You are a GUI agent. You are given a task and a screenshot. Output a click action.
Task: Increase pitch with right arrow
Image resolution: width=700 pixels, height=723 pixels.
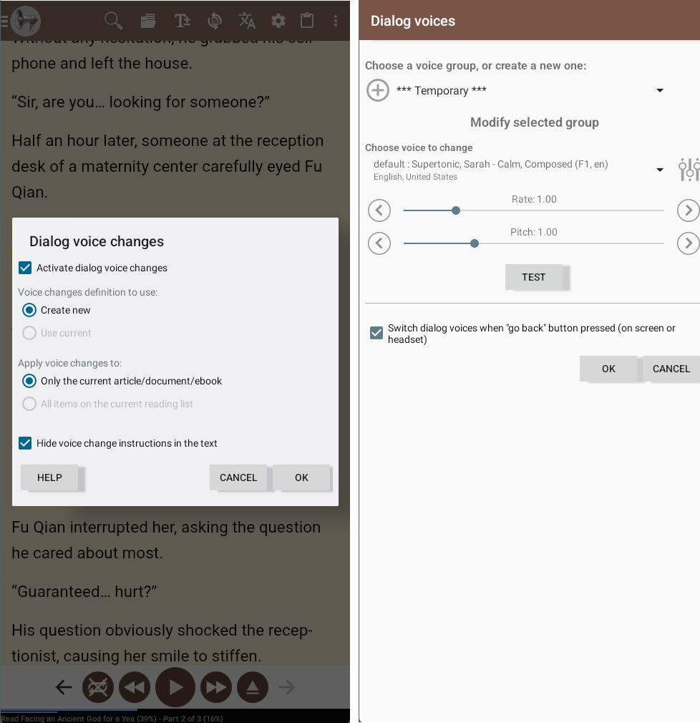(x=688, y=243)
